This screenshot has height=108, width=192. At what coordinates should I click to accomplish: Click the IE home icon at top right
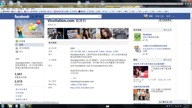pos(185,4)
